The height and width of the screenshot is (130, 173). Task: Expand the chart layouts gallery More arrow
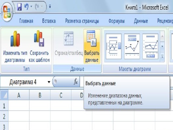click(x=162, y=57)
